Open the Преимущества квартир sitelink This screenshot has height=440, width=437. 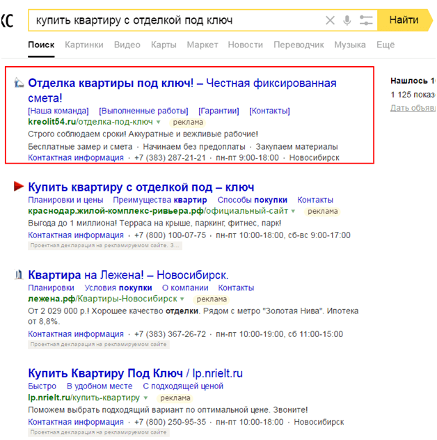click(160, 200)
